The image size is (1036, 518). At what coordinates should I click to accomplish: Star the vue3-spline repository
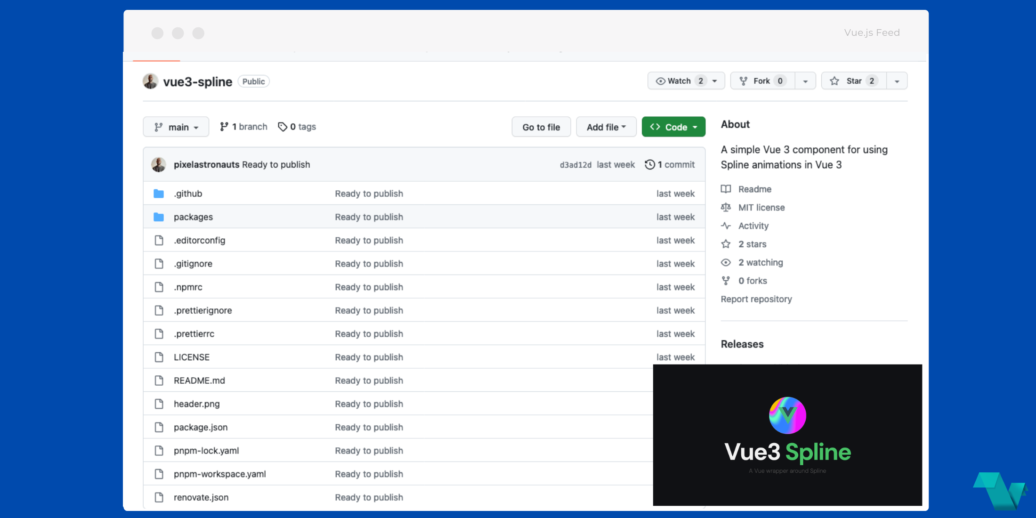pyautogui.click(x=852, y=81)
